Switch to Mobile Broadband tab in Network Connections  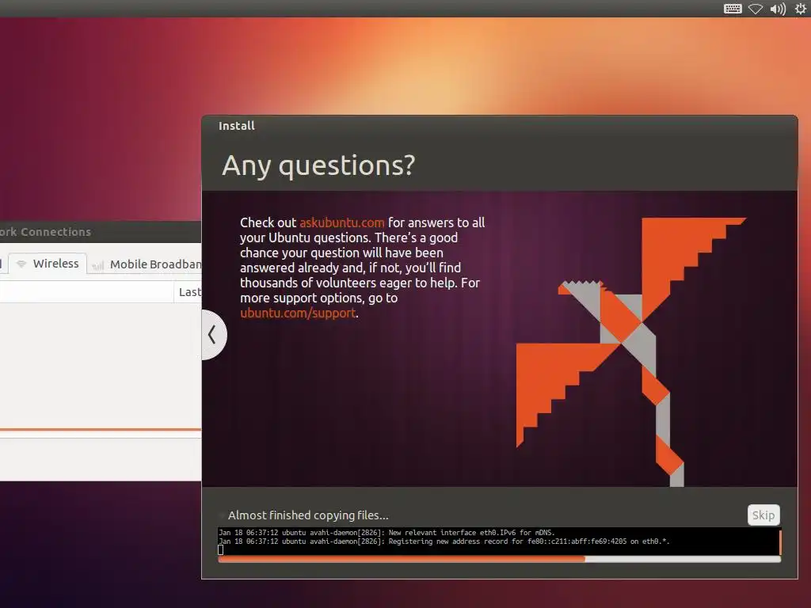pyautogui.click(x=146, y=264)
